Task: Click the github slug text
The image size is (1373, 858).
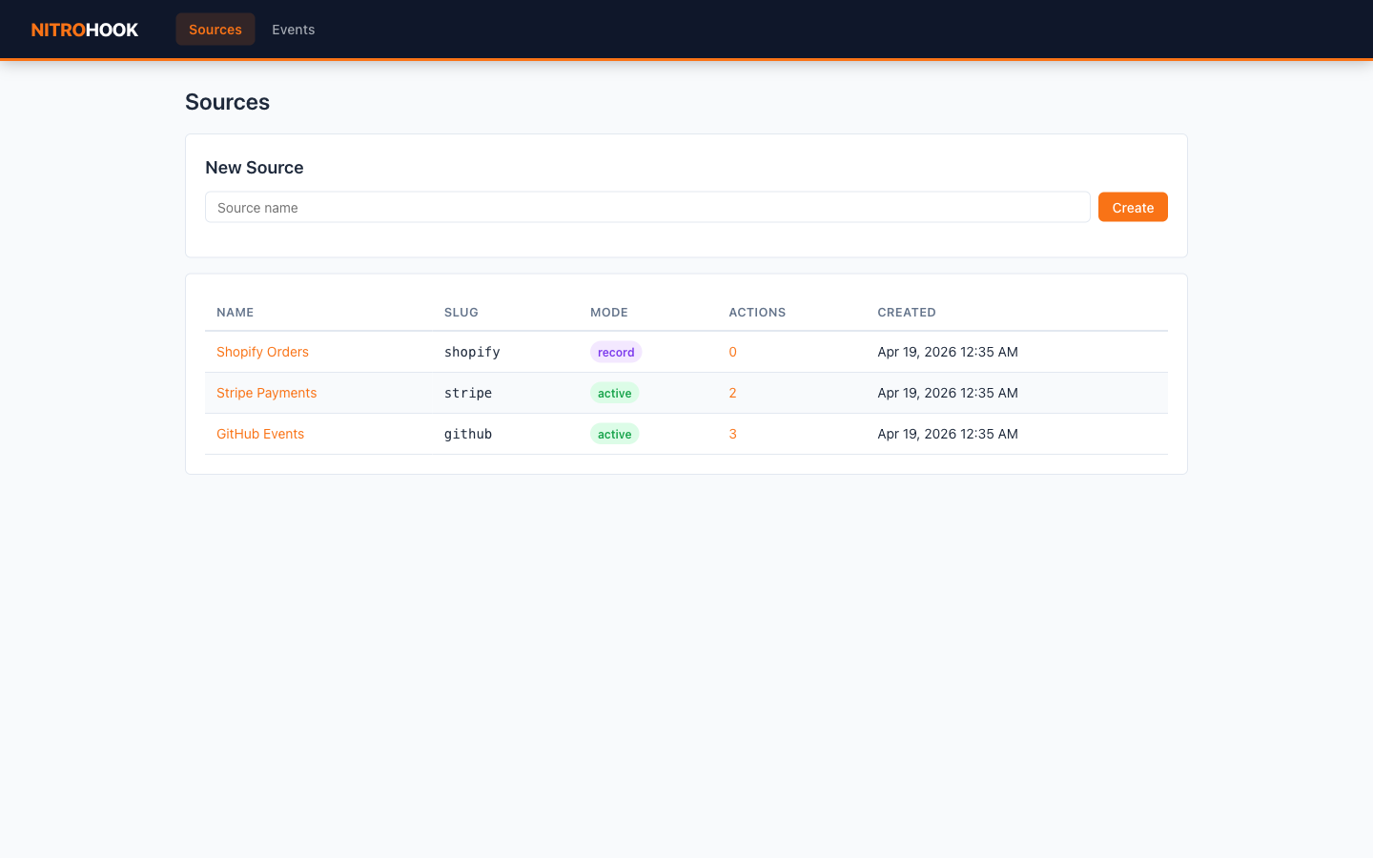Action: point(468,434)
